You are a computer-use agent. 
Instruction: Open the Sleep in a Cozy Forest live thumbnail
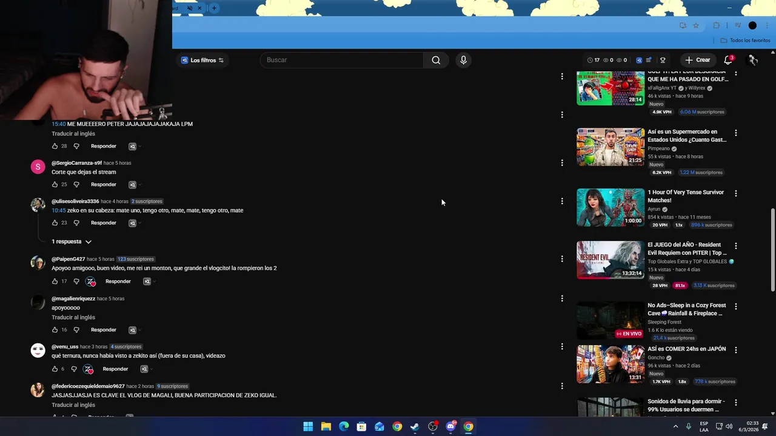pos(610,320)
